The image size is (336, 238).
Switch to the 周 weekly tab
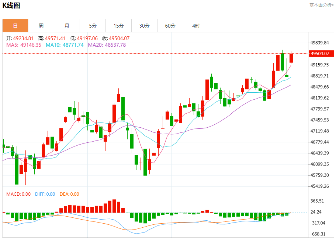[x=41, y=26]
